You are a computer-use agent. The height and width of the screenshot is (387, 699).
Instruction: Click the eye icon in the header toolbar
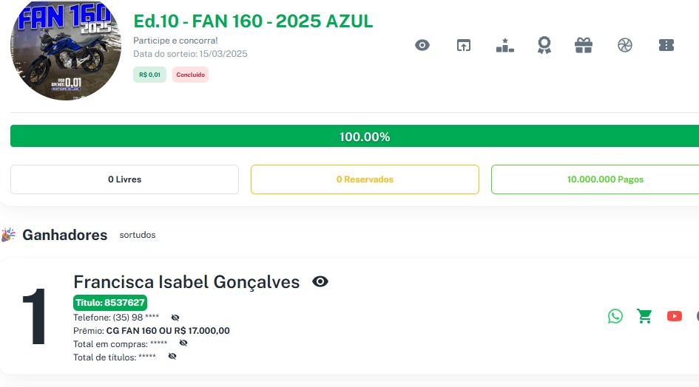pos(422,45)
